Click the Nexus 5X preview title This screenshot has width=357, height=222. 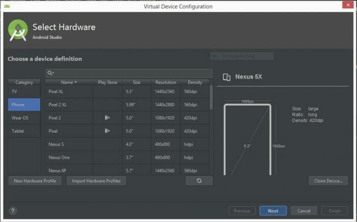click(249, 77)
